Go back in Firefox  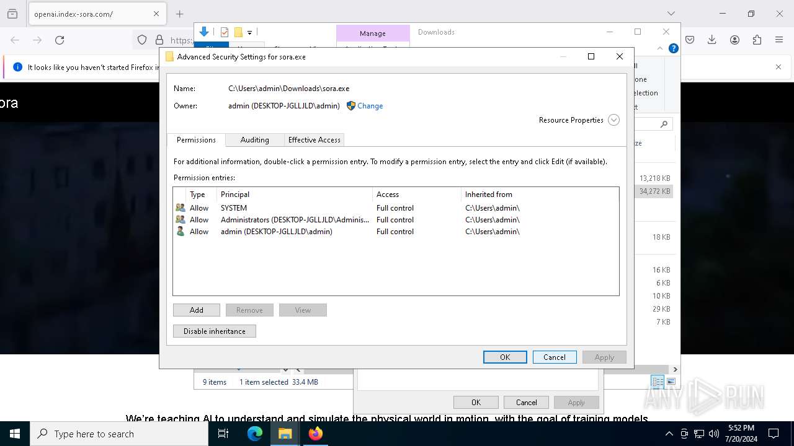15,40
